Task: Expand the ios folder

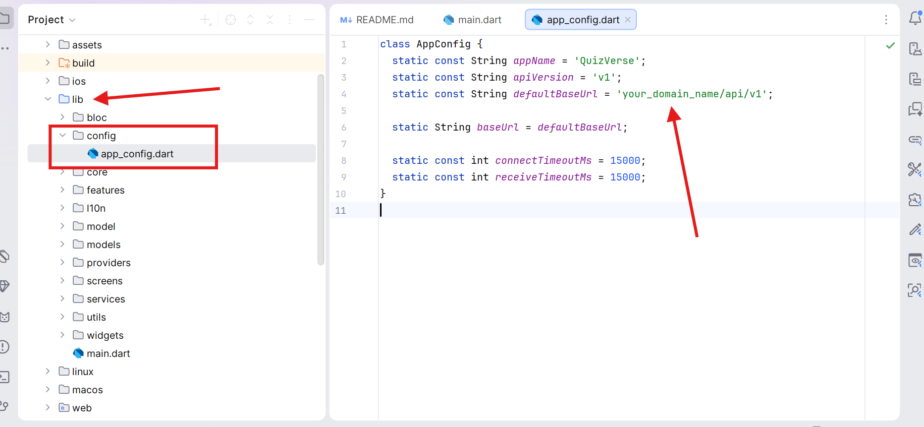Action: (48, 81)
